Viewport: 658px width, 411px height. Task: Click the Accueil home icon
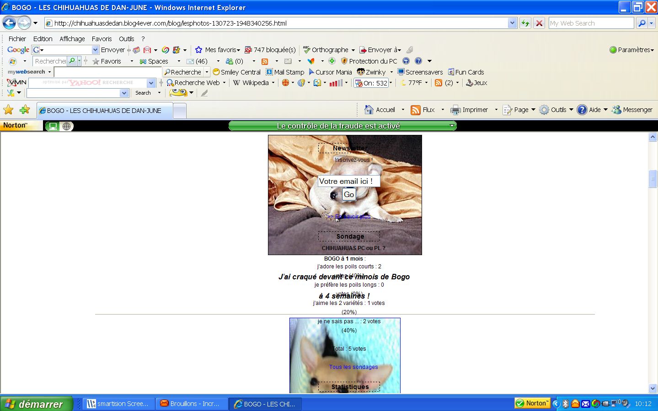click(369, 110)
